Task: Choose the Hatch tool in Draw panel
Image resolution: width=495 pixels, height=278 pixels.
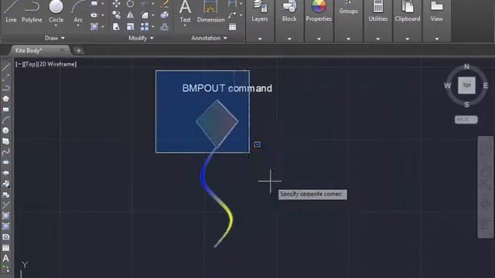Action: pyautogui.click(x=94, y=27)
